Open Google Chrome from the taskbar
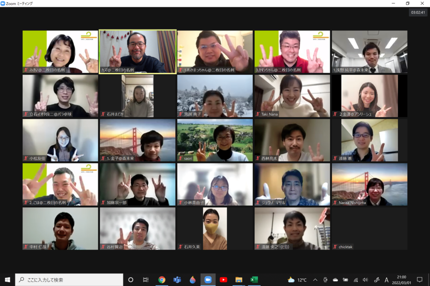This screenshot has width=430, height=286. [x=162, y=280]
